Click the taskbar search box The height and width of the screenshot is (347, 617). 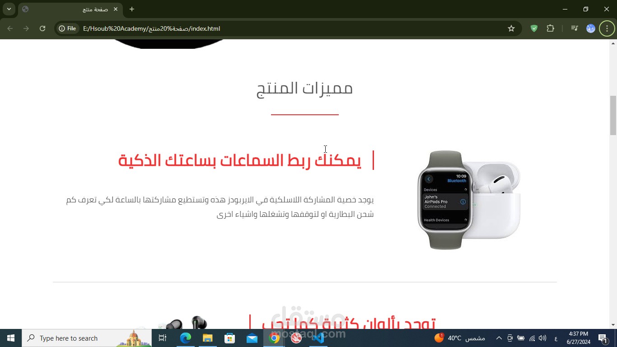[x=87, y=338]
